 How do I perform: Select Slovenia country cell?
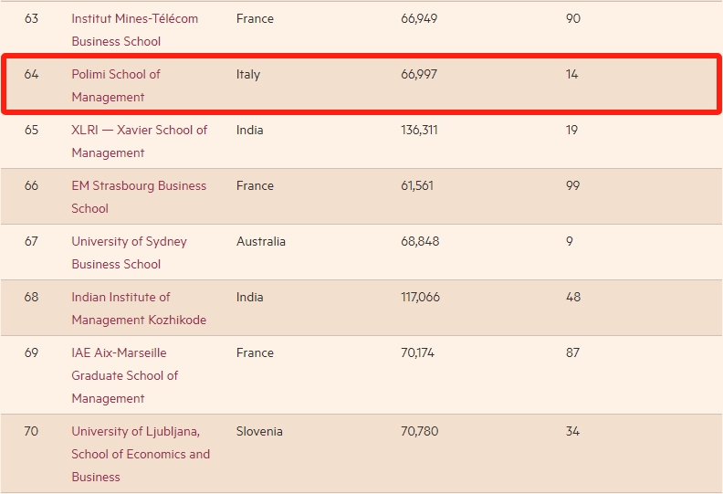pos(259,431)
